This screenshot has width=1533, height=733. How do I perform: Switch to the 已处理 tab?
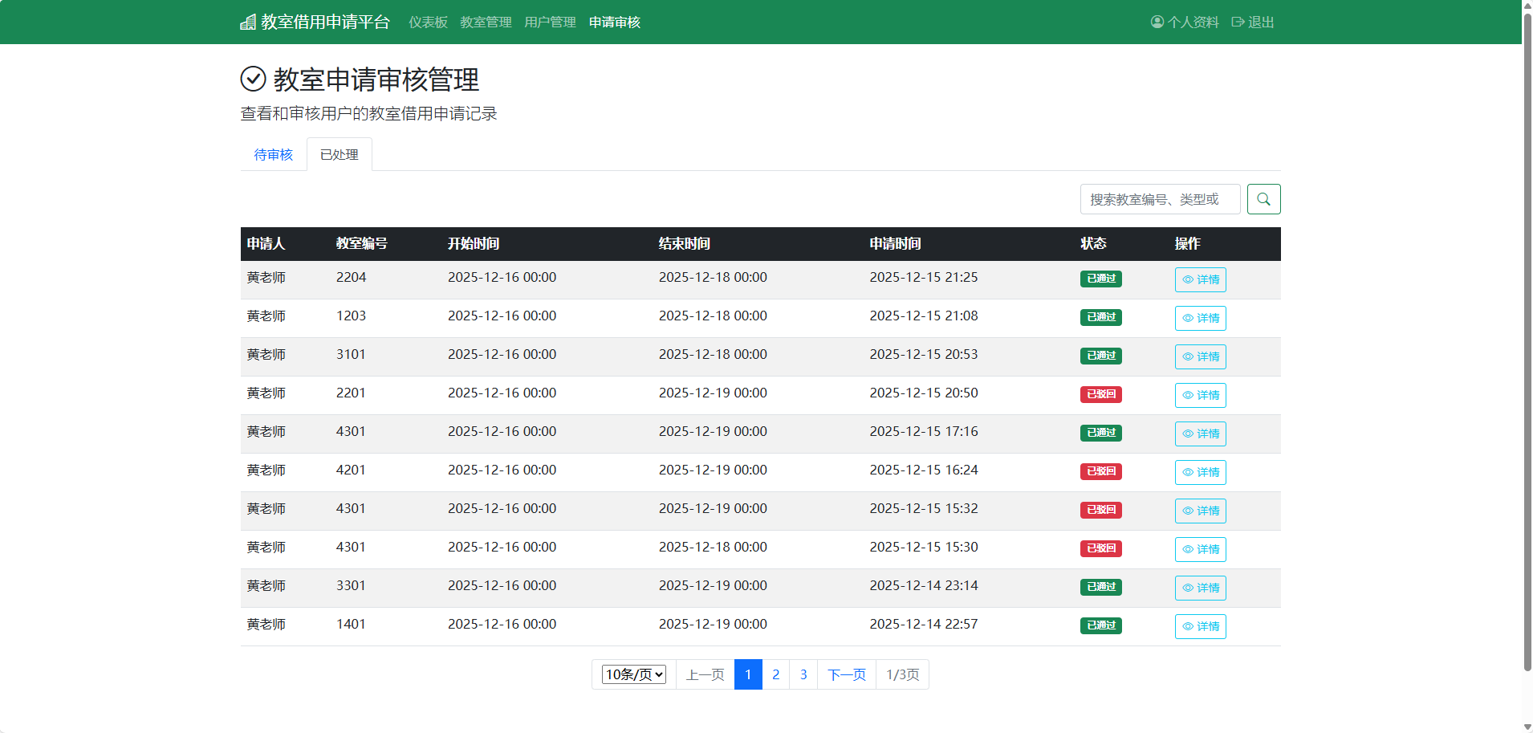[340, 154]
